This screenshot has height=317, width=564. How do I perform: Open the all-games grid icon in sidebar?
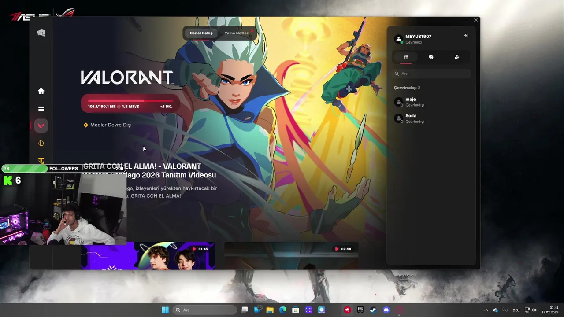pyautogui.click(x=41, y=108)
